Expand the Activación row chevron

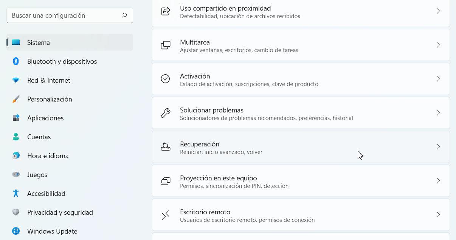tap(438, 79)
